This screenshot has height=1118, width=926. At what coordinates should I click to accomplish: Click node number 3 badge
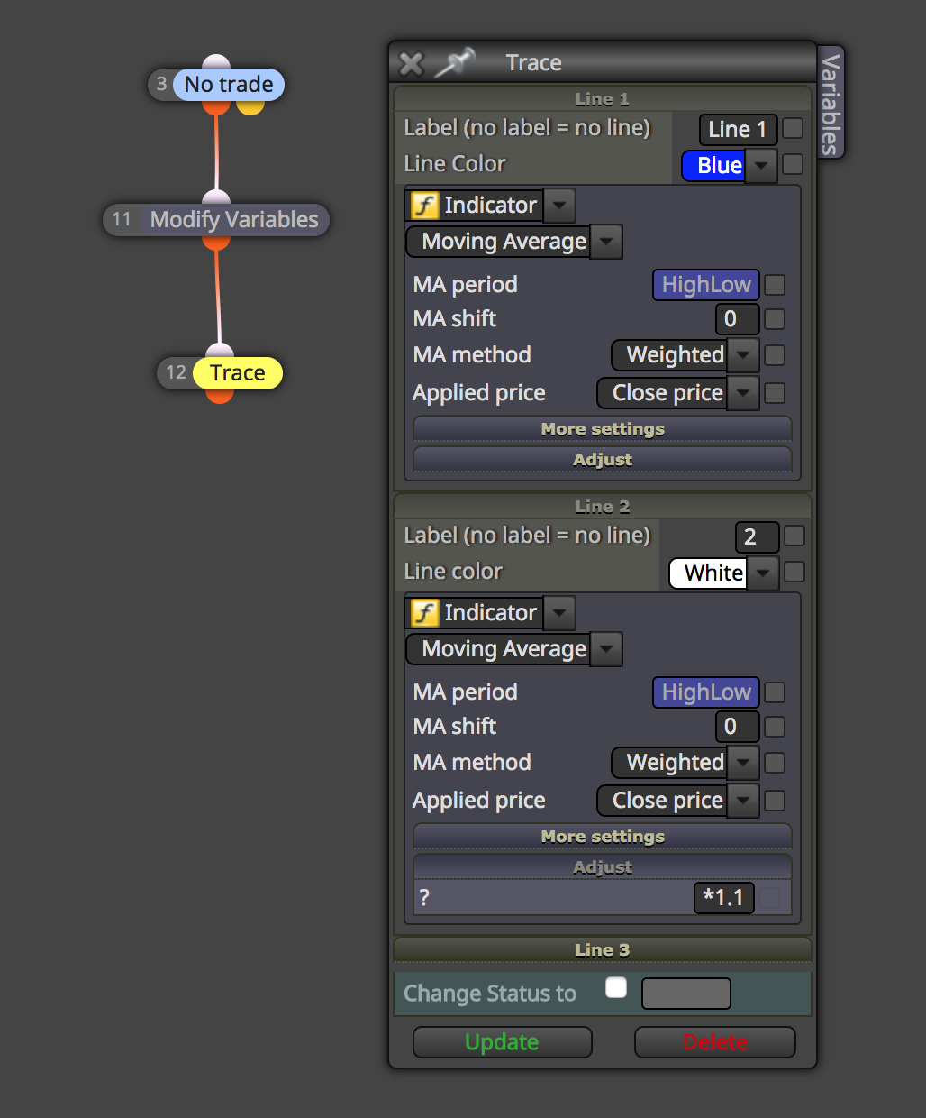(161, 84)
